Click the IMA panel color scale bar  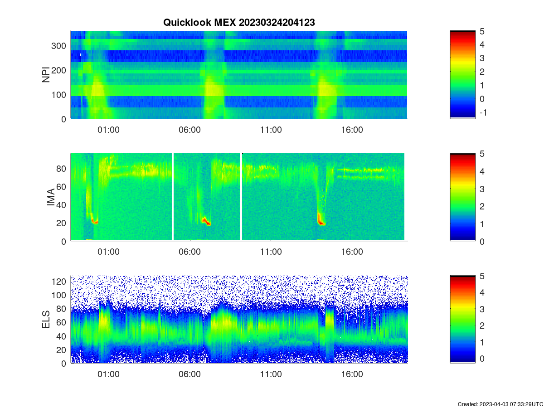[x=462, y=197]
